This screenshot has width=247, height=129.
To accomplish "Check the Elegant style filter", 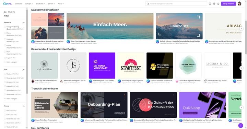I will 5,86.
